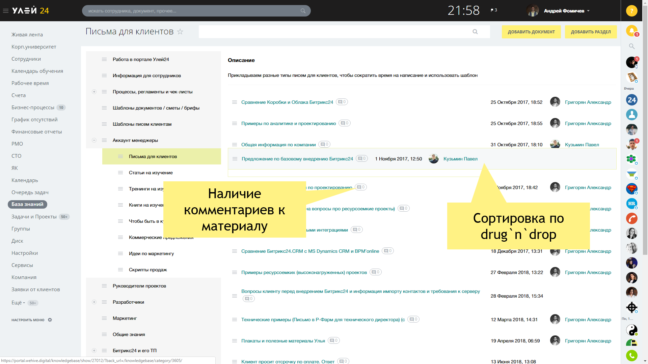Open Сравнение Коробки и Облака Битрикс24 document
648x364 pixels.
(287, 102)
